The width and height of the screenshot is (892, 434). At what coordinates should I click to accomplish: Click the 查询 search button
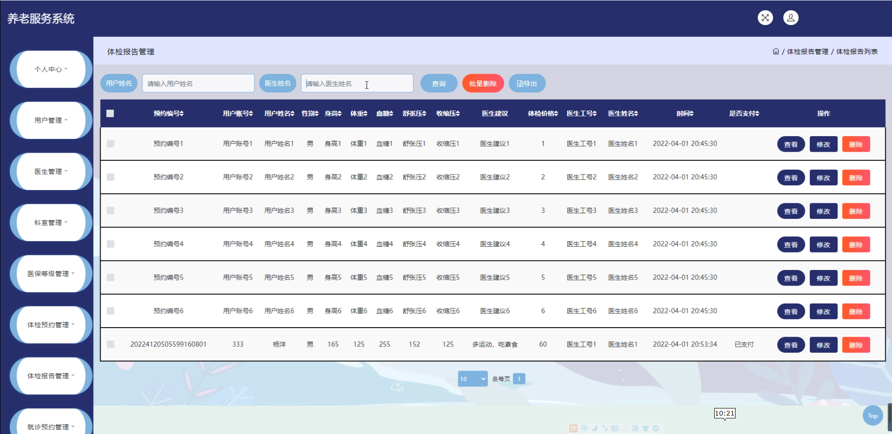[x=439, y=83]
